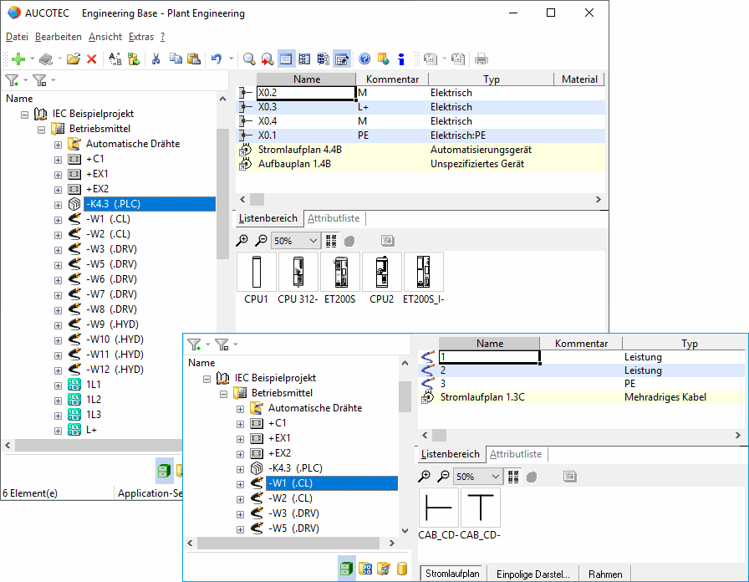Viewport: 749px width, 582px height.
Task: Select -W9 (.HYD) in the main tree
Action: coord(111,324)
